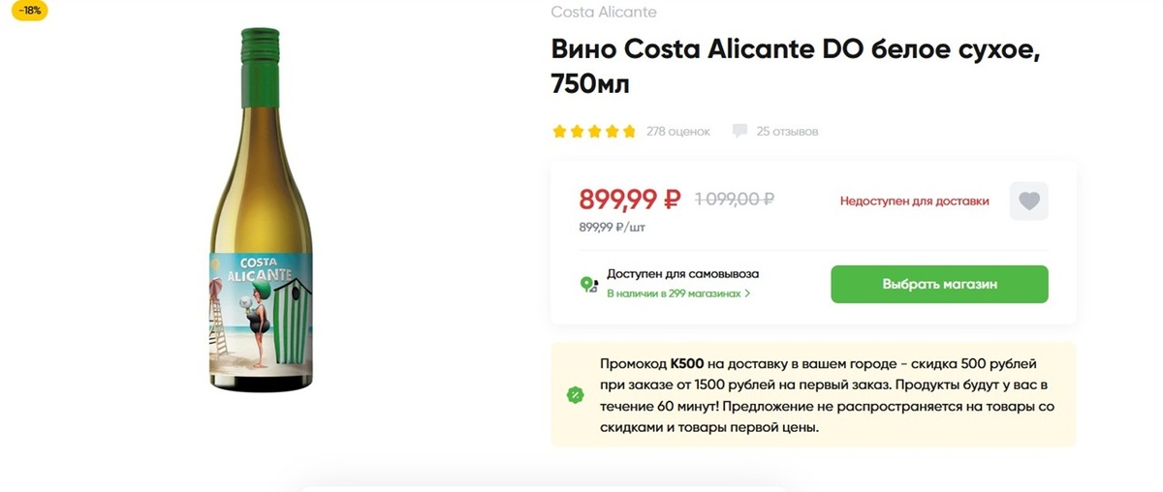The height and width of the screenshot is (492, 1163).
Task: Click the green store pickup pin icon
Action: [587, 285]
